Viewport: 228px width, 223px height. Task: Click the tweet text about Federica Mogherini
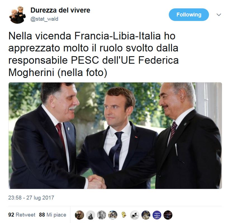click(x=94, y=54)
